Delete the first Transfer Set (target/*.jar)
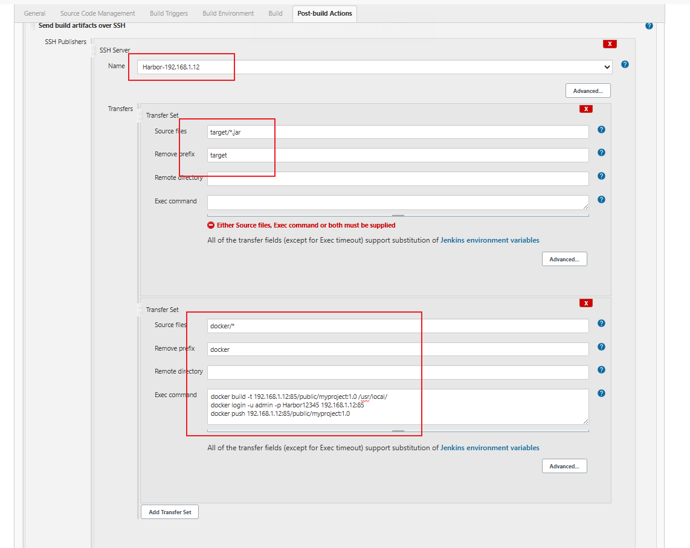The width and height of the screenshot is (690, 548). (x=585, y=109)
